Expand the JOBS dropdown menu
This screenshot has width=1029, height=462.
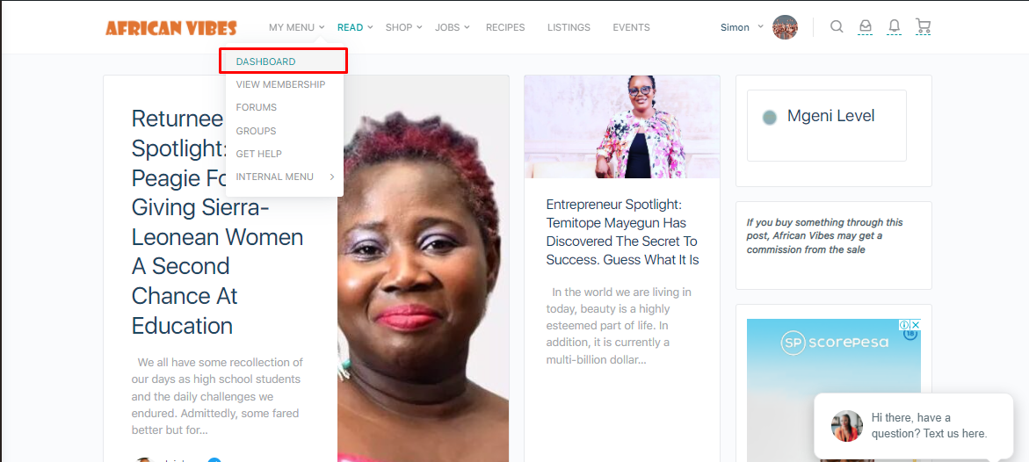[x=453, y=27]
